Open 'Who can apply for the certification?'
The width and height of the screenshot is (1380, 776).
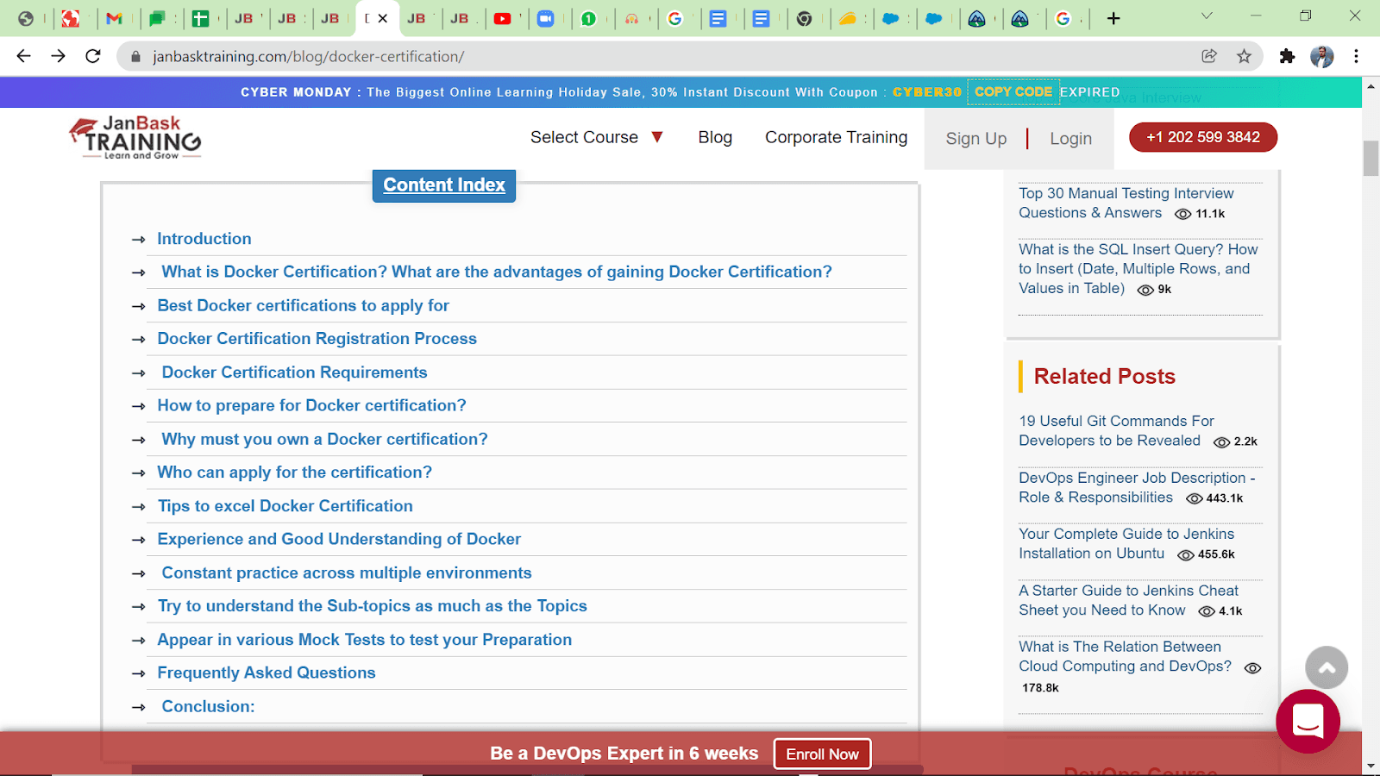[x=294, y=472]
